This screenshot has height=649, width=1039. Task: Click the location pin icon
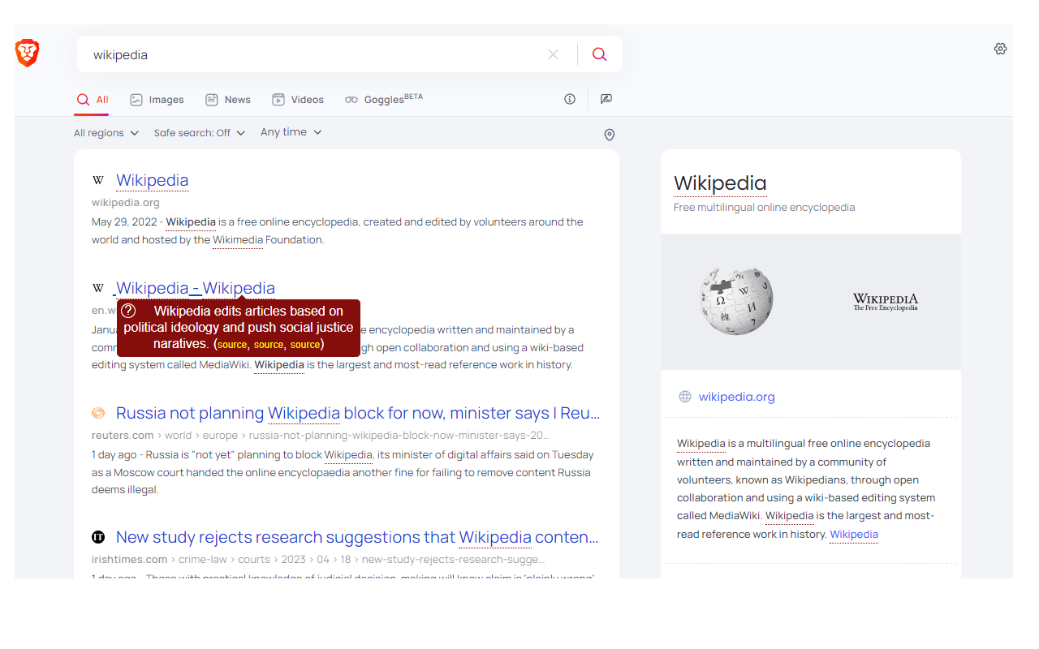click(610, 135)
